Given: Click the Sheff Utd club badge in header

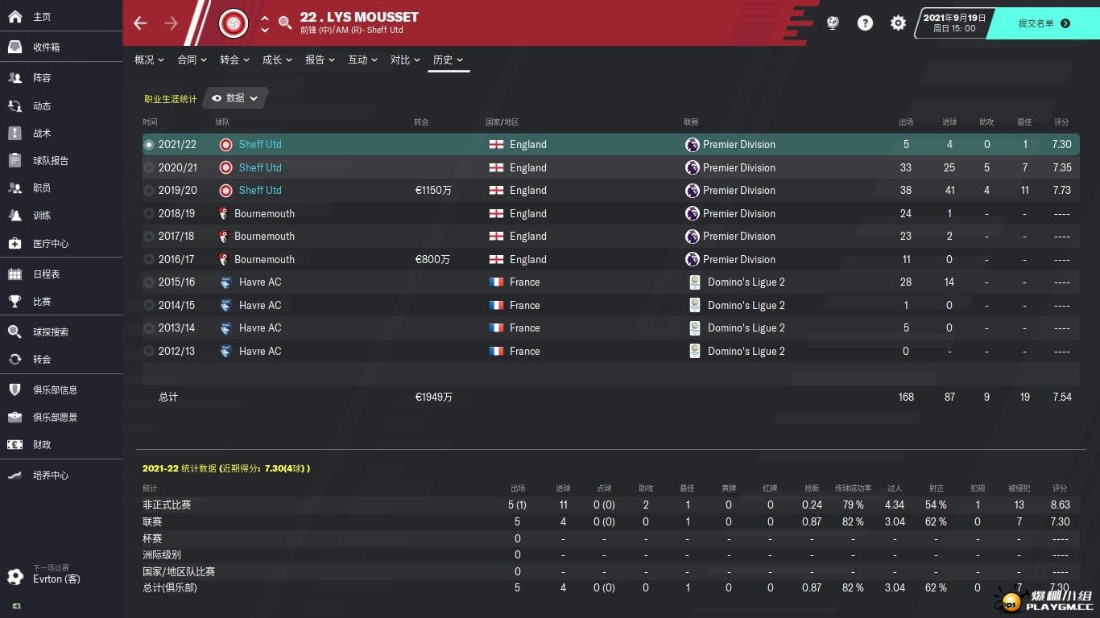Looking at the screenshot, I should [x=234, y=23].
